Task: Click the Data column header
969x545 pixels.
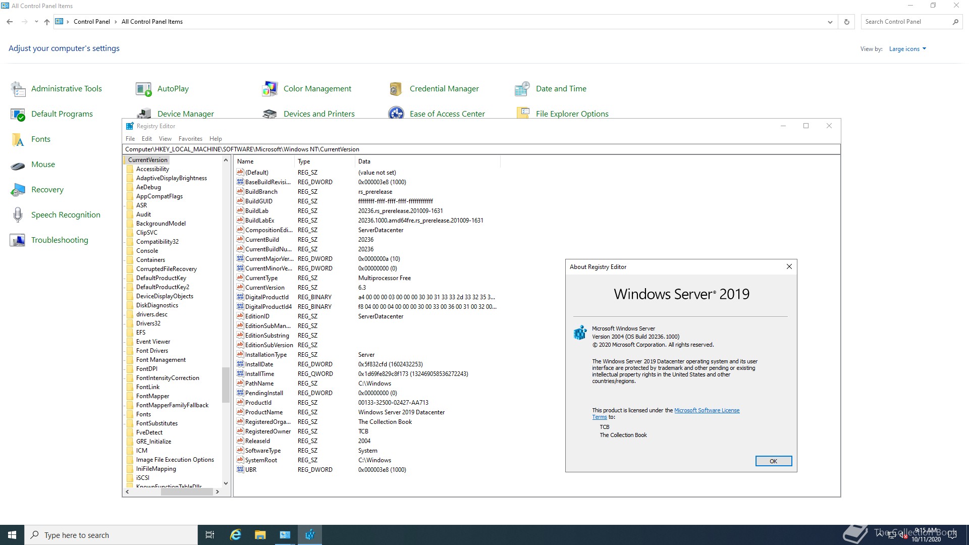Action: coord(427,161)
